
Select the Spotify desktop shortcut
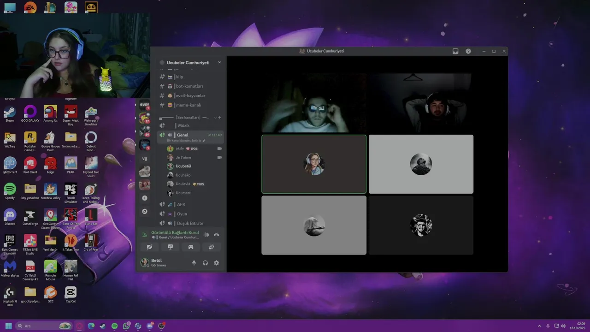[10, 191]
